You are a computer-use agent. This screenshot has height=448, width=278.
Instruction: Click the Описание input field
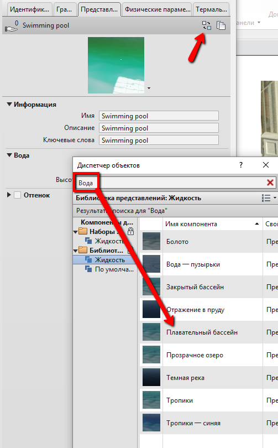click(159, 128)
